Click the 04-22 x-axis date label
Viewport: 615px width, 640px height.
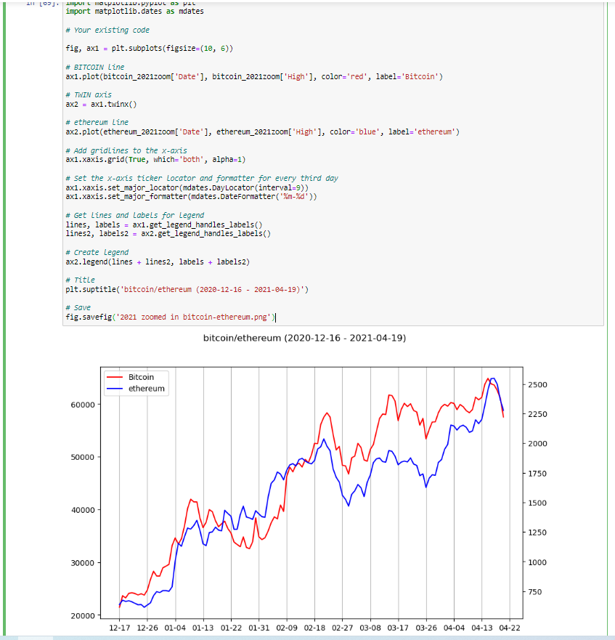[x=509, y=628]
